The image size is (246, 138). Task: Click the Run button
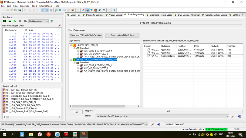click(x=76, y=112)
